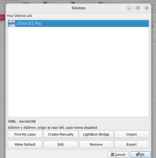Click the Your Device List label

pyautogui.click(x=19, y=16)
